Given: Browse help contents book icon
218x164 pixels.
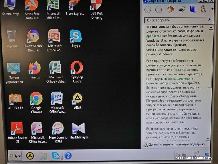Looking at the screenshot, I should click(x=193, y=9).
